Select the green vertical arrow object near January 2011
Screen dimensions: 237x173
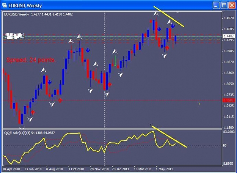[x=115, y=61]
